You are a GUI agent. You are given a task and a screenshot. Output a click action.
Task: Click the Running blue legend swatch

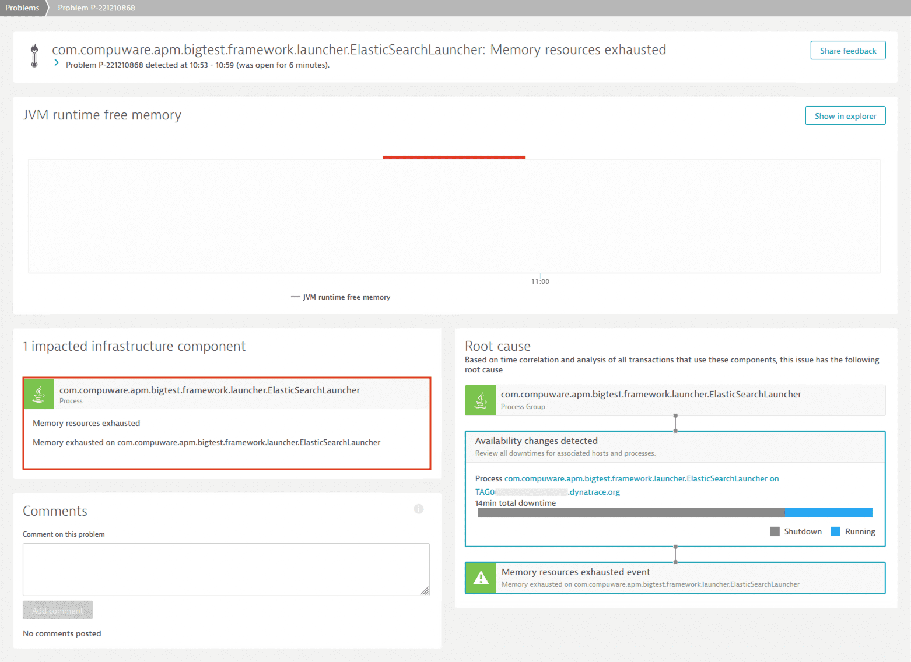835,531
